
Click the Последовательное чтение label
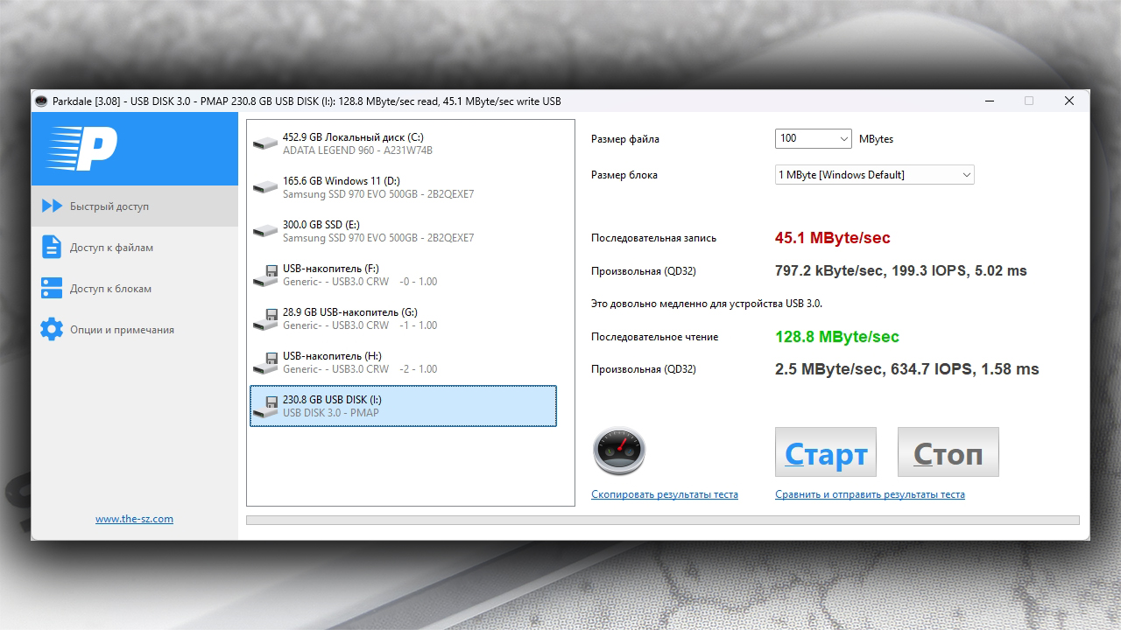point(654,337)
